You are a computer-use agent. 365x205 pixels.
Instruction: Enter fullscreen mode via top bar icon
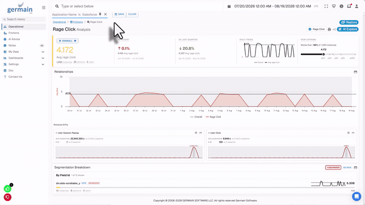[x=326, y=6]
